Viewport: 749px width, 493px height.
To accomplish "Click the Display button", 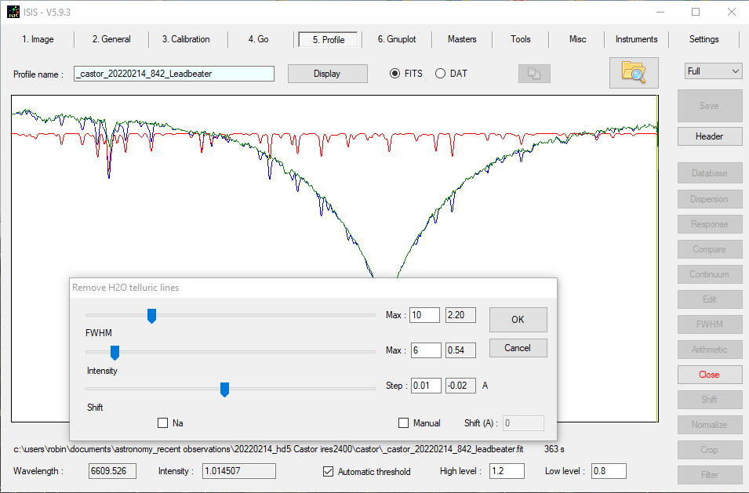I will [327, 74].
